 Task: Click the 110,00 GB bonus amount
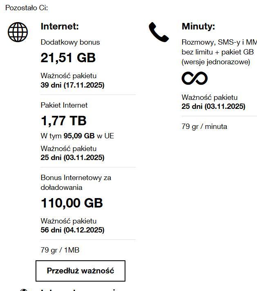pos(72,203)
